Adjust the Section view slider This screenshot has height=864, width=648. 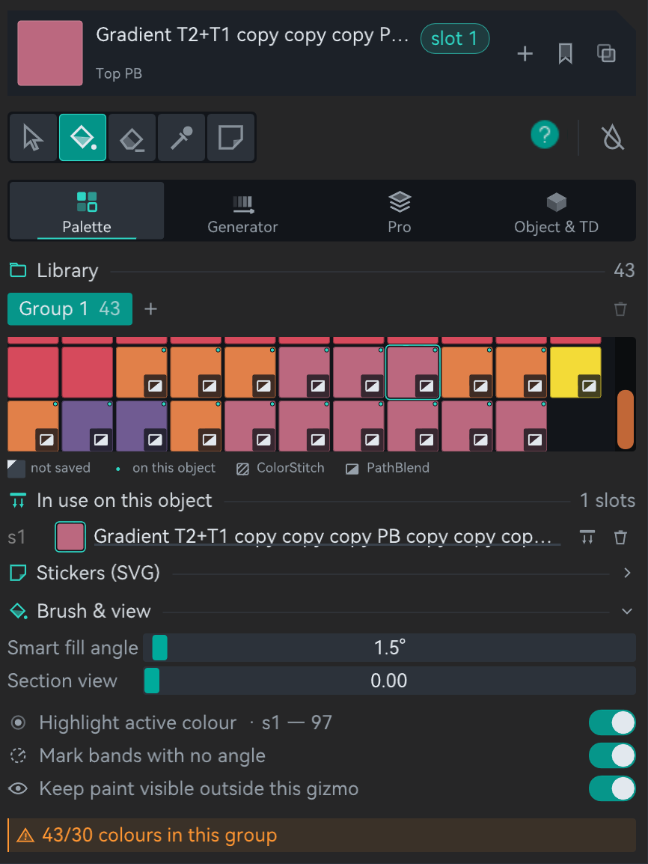point(389,681)
